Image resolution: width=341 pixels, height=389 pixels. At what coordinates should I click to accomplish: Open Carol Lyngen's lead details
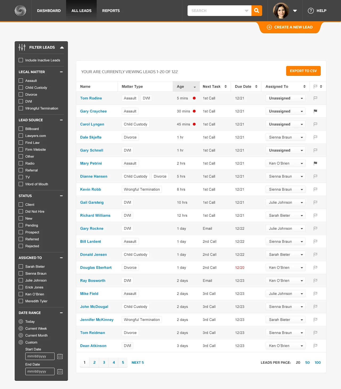(x=92, y=124)
